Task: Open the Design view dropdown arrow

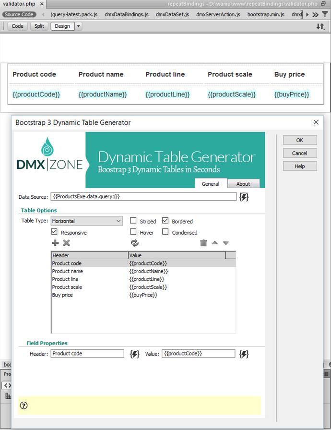Action: tap(78, 26)
